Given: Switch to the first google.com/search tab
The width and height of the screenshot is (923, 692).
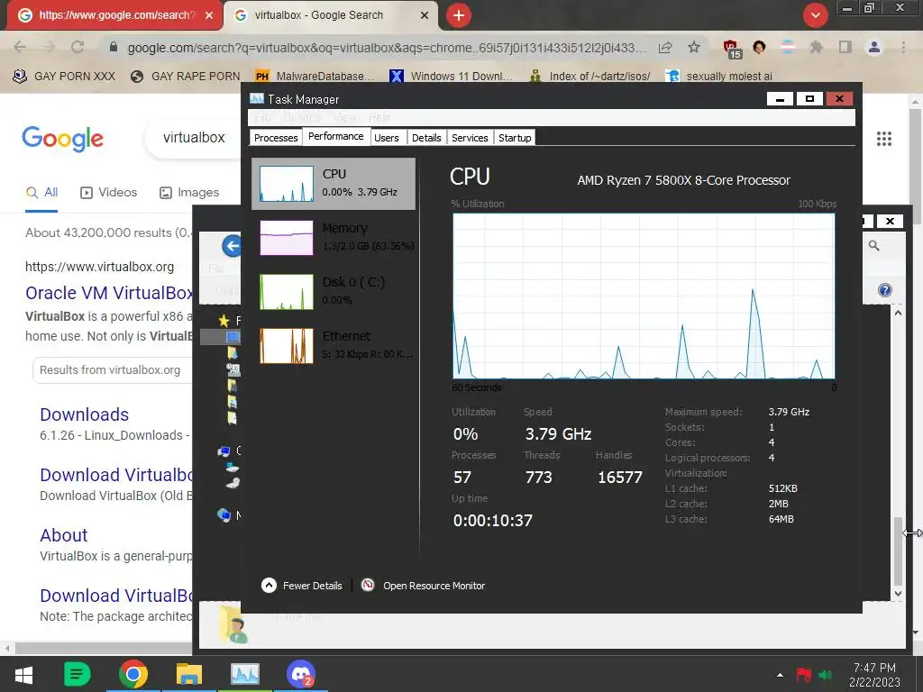Looking at the screenshot, I should point(114,15).
